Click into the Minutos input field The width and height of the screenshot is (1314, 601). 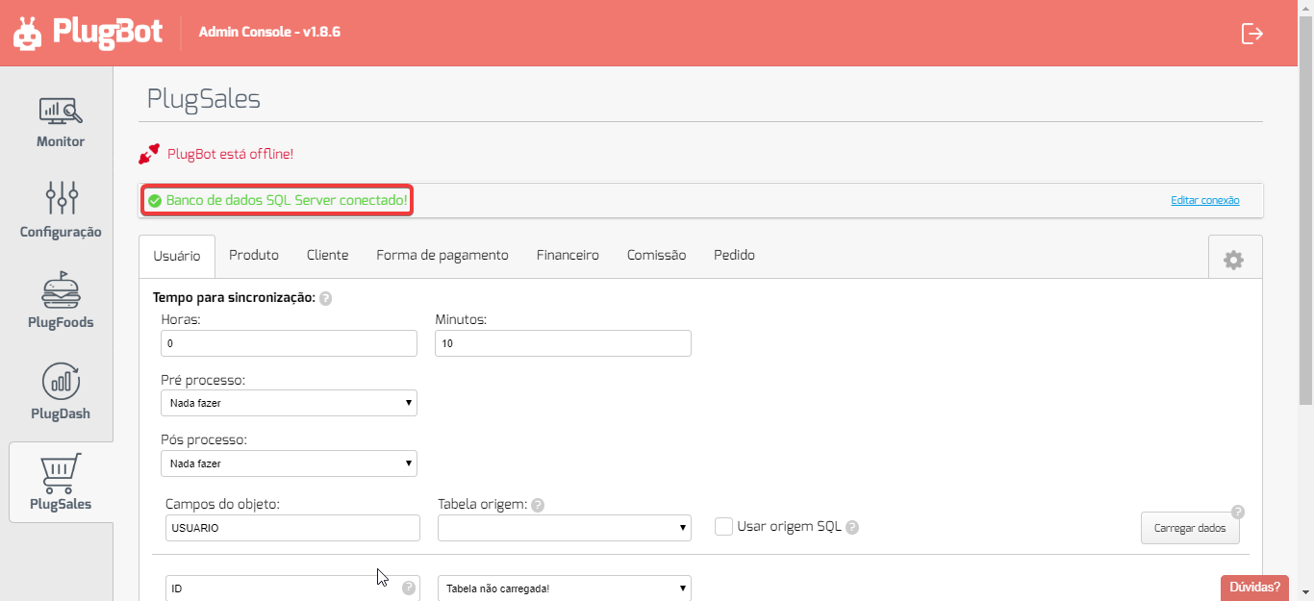point(563,343)
